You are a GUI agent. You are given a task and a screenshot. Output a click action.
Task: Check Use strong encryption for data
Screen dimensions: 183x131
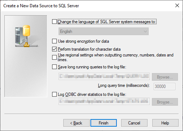click(54, 41)
